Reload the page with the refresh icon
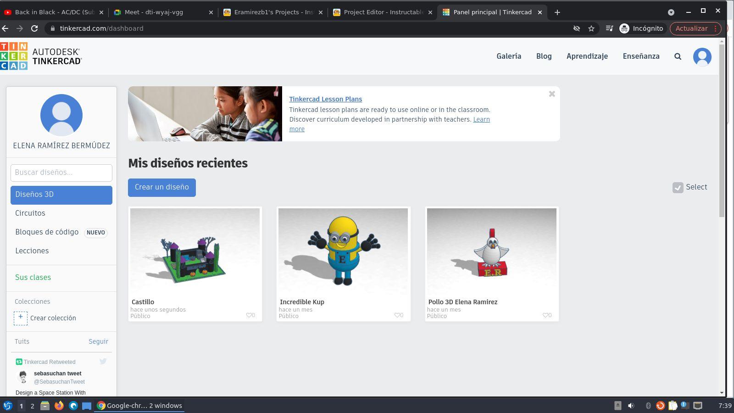The image size is (734, 413). (34, 28)
